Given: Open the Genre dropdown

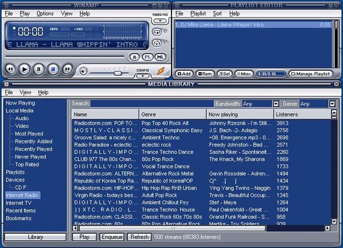Looking at the screenshot, I should click(332, 104).
